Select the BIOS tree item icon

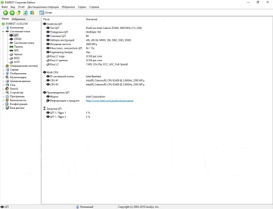(11, 58)
